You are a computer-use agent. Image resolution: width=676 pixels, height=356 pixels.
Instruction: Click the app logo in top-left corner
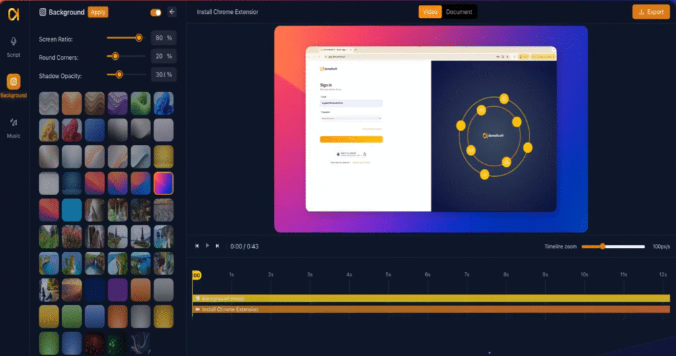(x=14, y=13)
